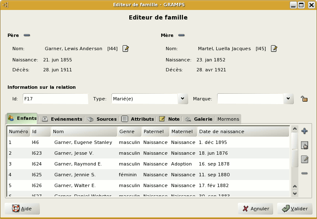
Task: Click the Annuler button
Action: 256,209
